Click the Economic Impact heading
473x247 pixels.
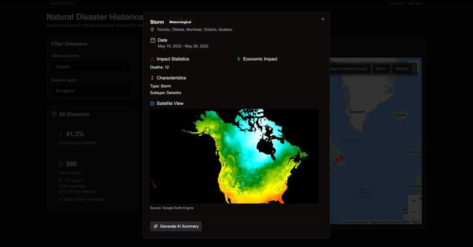(x=260, y=59)
